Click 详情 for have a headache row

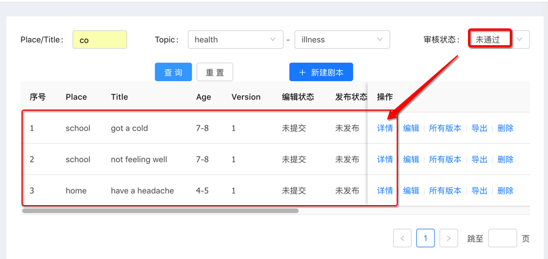pos(385,191)
